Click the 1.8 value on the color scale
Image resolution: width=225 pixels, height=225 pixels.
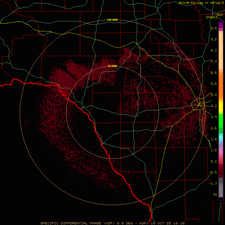[214, 139]
